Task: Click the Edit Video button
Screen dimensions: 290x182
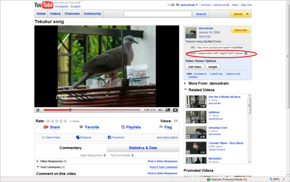Action: click(195, 67)
